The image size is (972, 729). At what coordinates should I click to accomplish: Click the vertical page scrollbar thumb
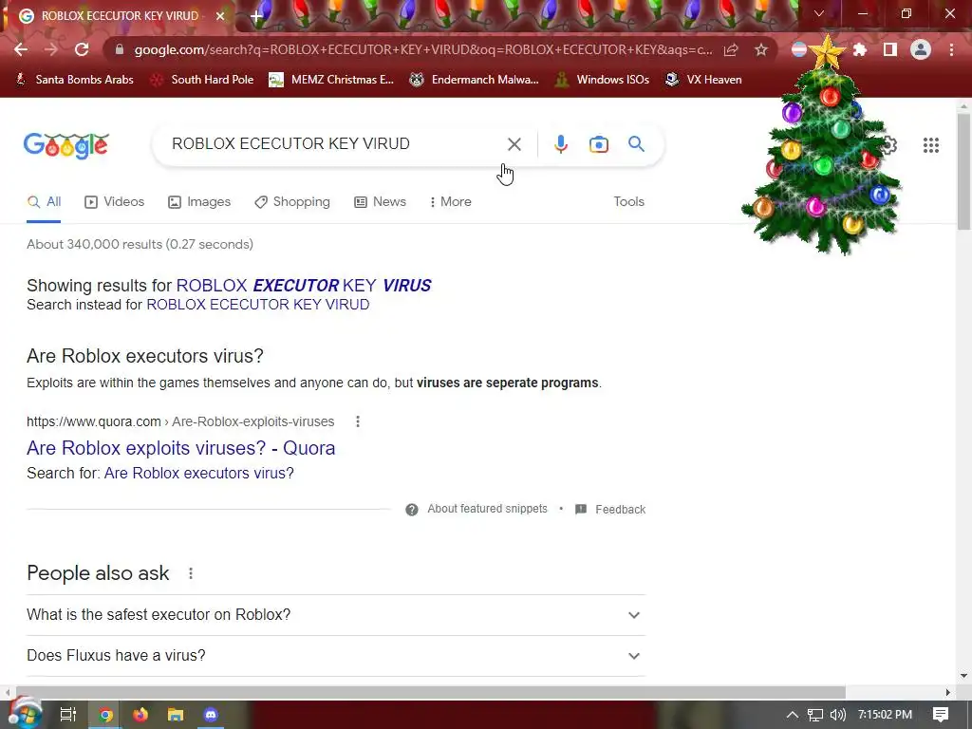(x=963, y=172)
